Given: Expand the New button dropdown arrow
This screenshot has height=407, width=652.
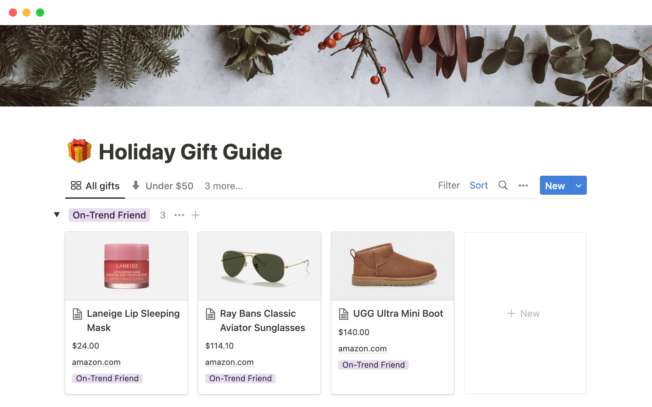Looking at the screenshot, I should (578, 186).
